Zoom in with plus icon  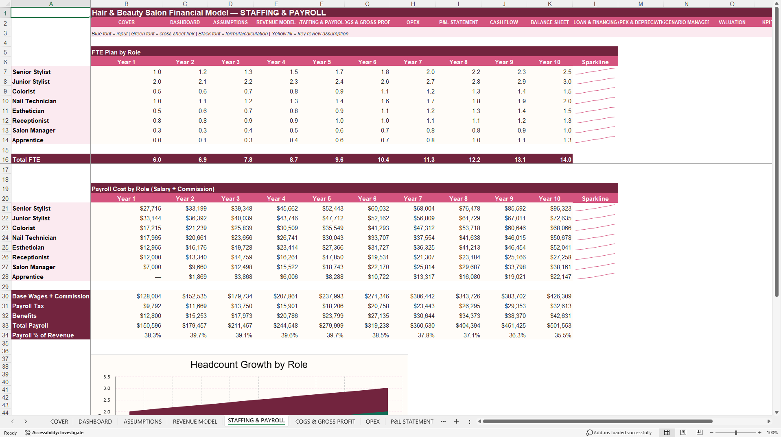coord(759,433)
